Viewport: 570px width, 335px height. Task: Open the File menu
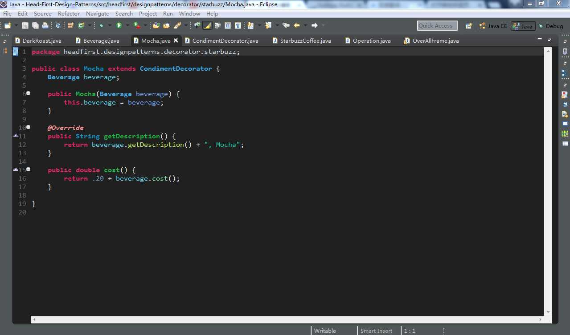8,14
